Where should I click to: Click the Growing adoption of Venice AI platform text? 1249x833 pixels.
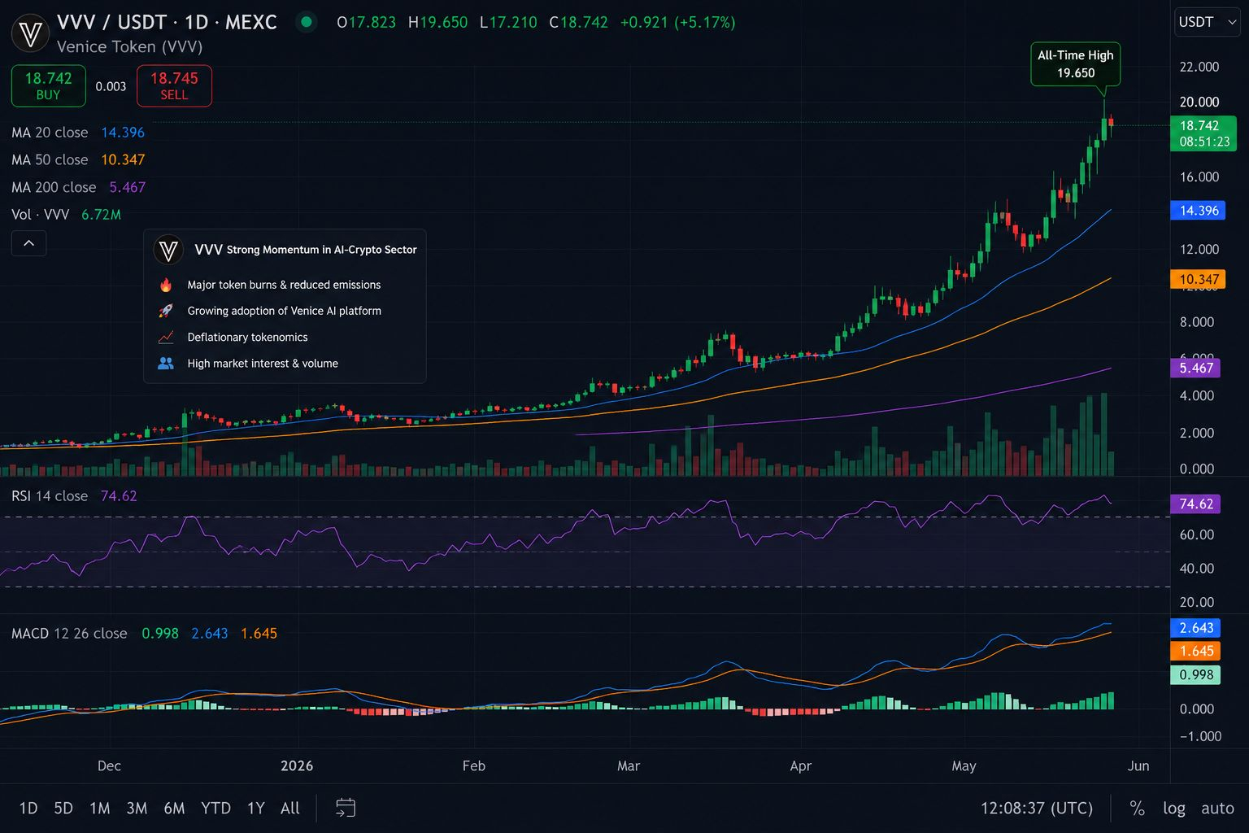tap(284, 311)
